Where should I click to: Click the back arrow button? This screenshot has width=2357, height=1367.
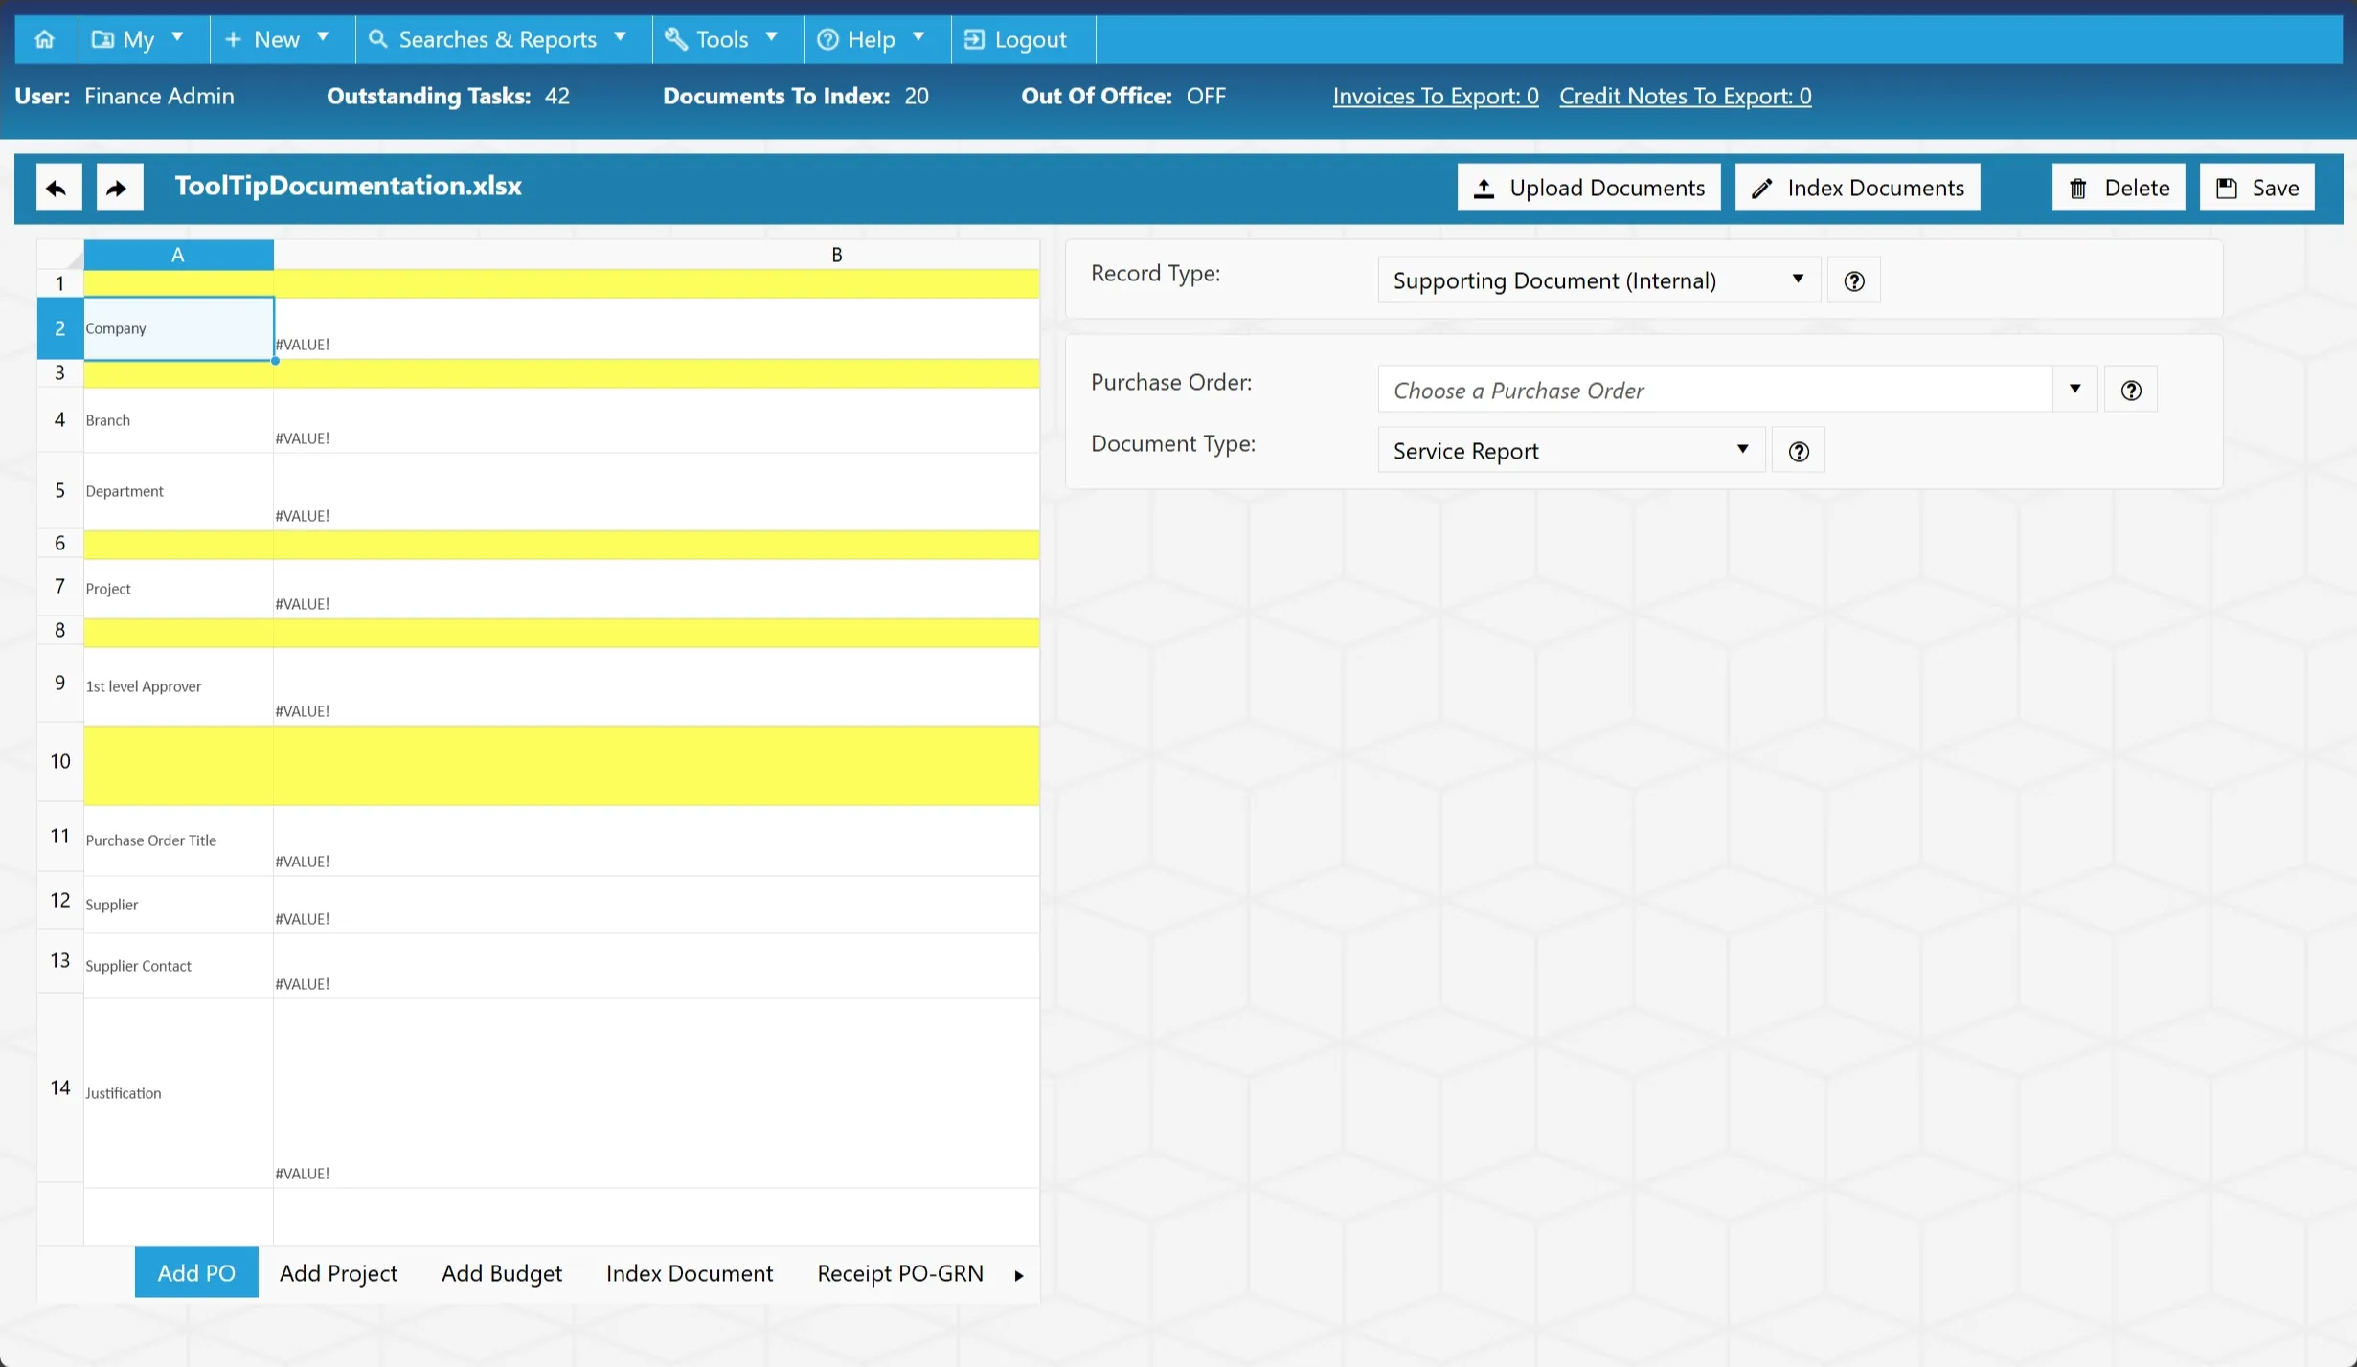click(x=58, y=188)
